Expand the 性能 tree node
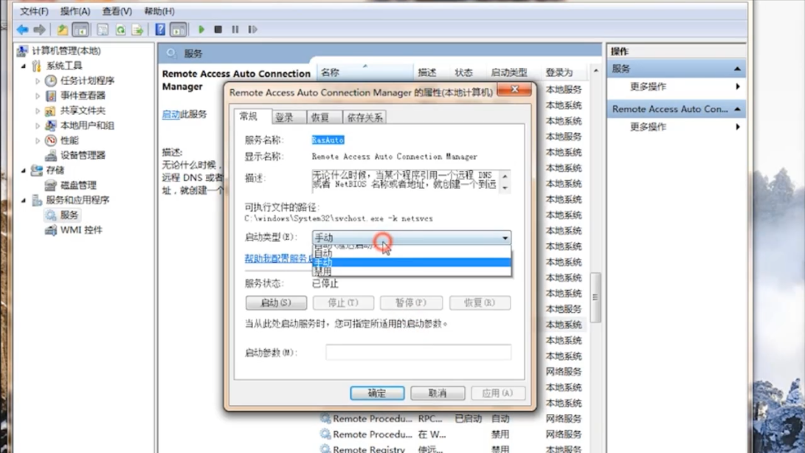The width and height of the screenshot is (805, 453). tap(38, 140)
